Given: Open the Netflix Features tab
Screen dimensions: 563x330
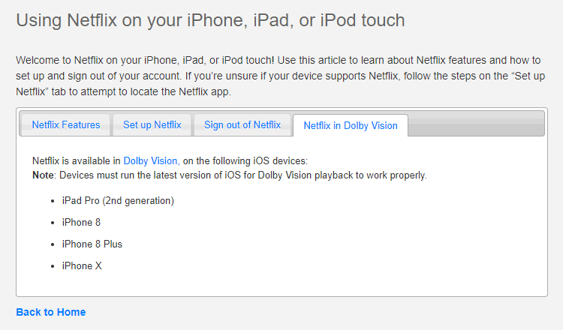Looking at the screenshot, I should pyautogui.click(x=65, y=125).
